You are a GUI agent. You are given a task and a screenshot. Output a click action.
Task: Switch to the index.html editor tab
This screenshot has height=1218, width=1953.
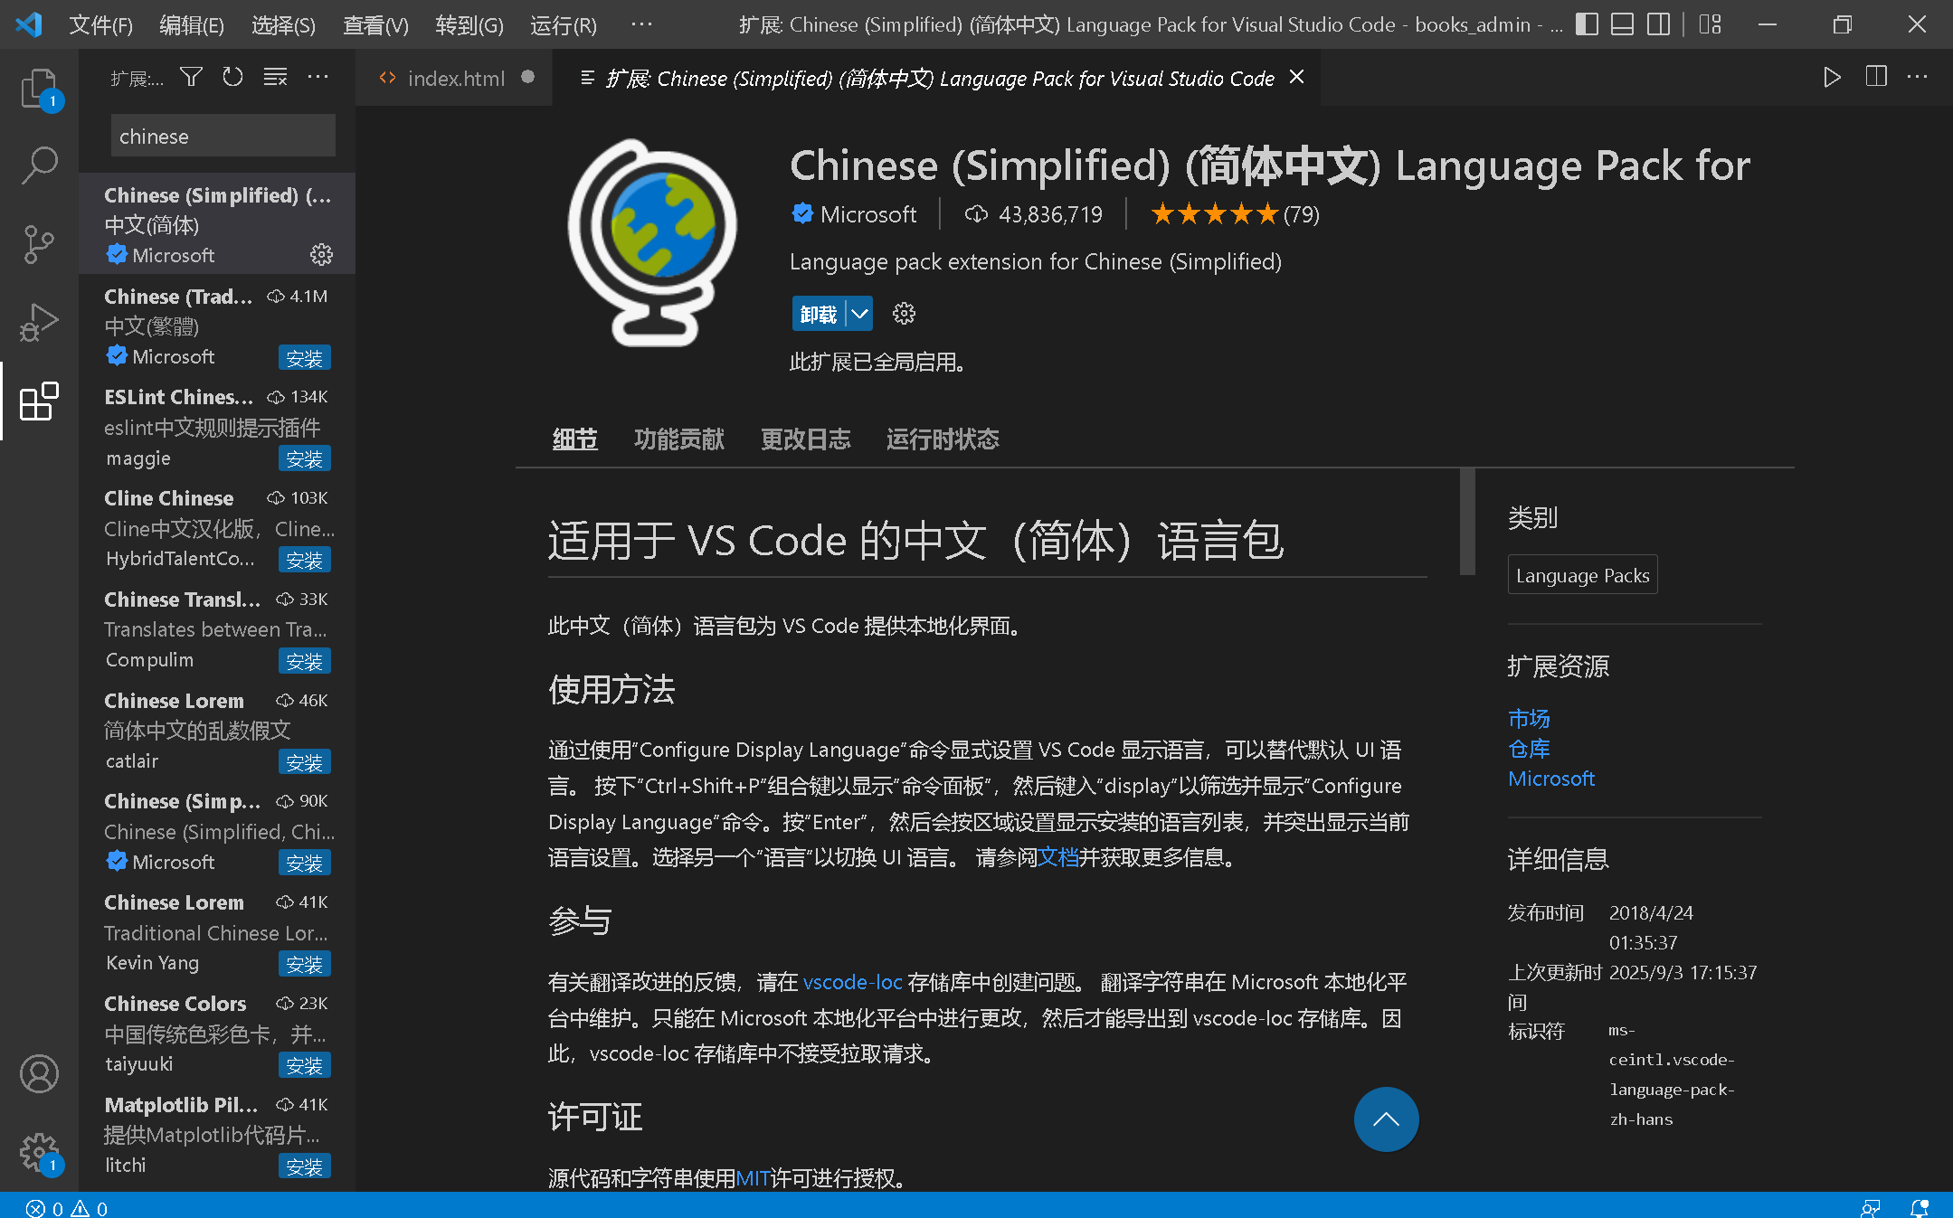click(x=454, y=79)
